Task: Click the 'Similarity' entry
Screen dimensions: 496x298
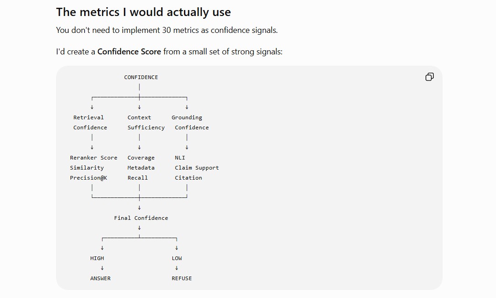Action: [86, 167]
